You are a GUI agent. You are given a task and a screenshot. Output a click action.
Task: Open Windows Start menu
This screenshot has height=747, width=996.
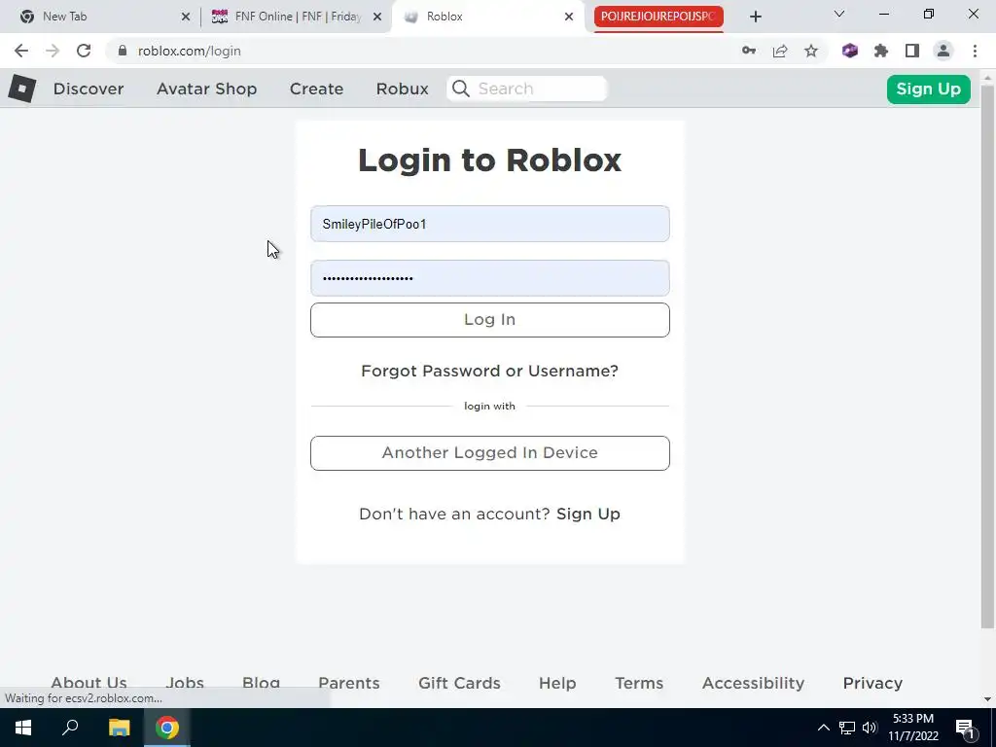23,728
